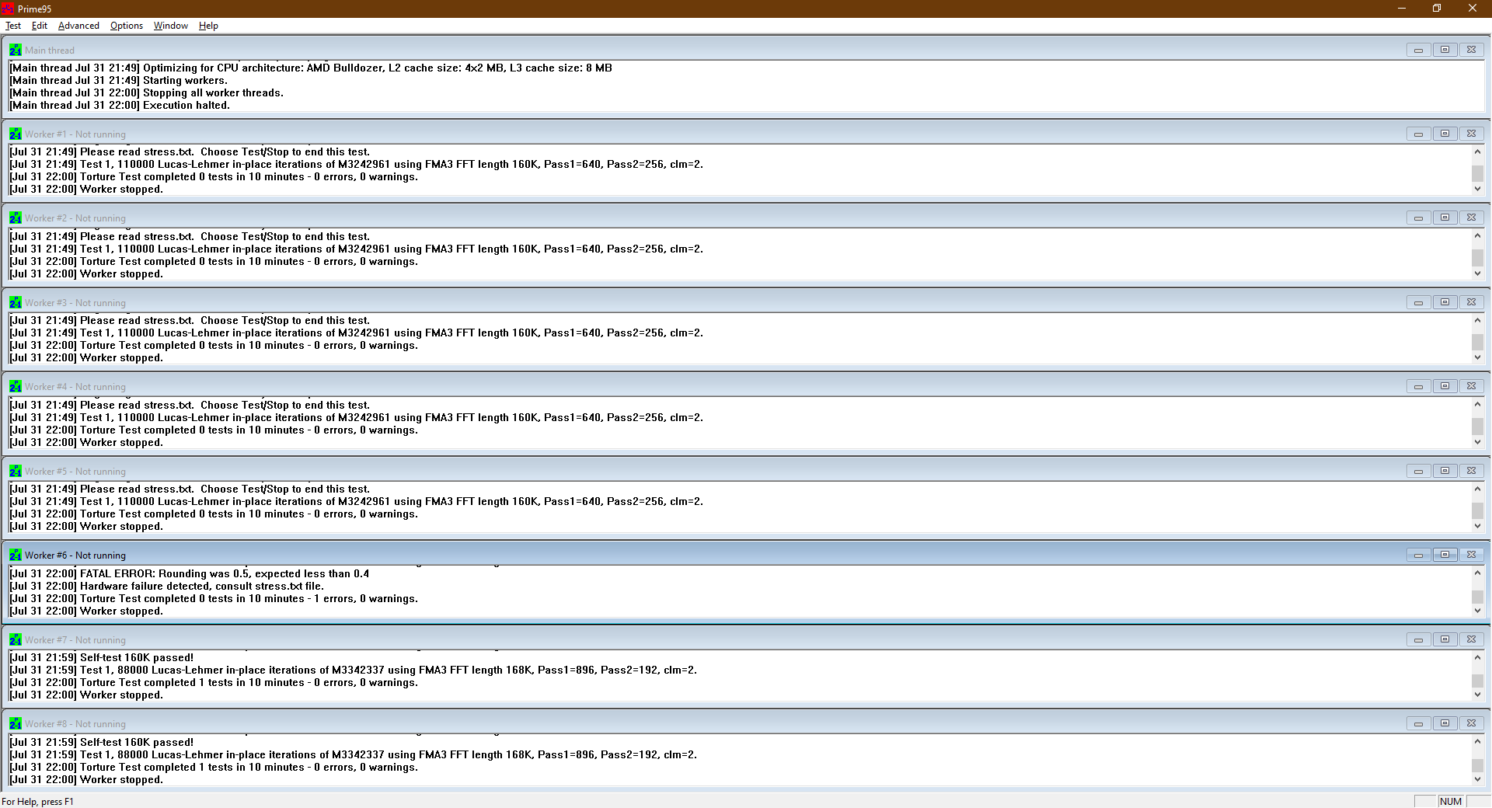Viewport: 1492px width, 808px height.
Task: Open the Advanced menu
Action: tap(78, 26)
